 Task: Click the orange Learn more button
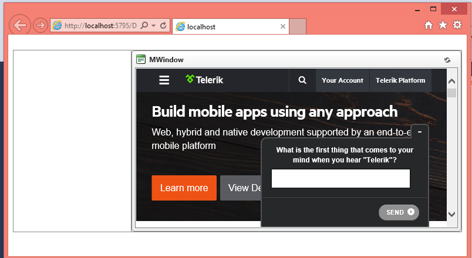coord(184,188)
